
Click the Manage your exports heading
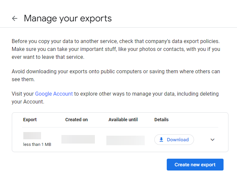pos(68,18)
